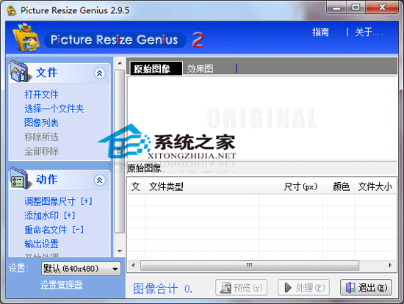Open 输出设置 output settings
This screenshot has height=304, width=404.
click(x=41, y=244)
